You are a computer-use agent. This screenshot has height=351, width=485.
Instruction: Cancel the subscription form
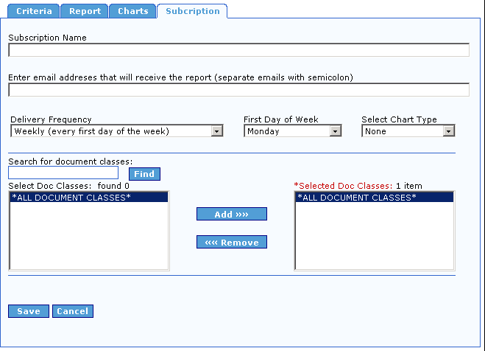(x=73, y=311)
